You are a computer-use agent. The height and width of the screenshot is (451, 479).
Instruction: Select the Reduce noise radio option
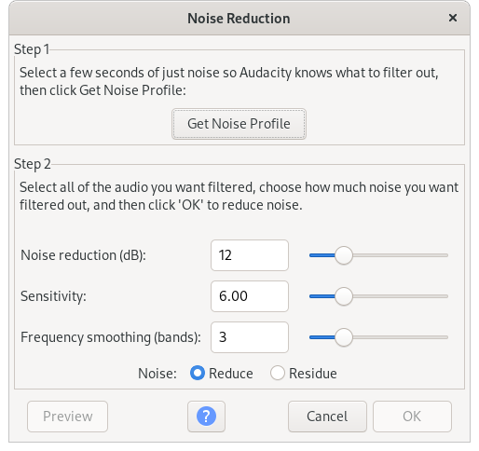tap(198, 373)
